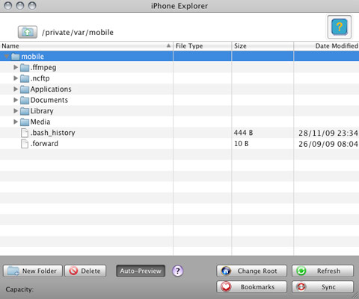Click the New Folder button
The image size is (359, 299).
[x=33, y=271]
